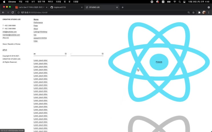
Task: Click the date and time in menu bar
Action: 199,2
